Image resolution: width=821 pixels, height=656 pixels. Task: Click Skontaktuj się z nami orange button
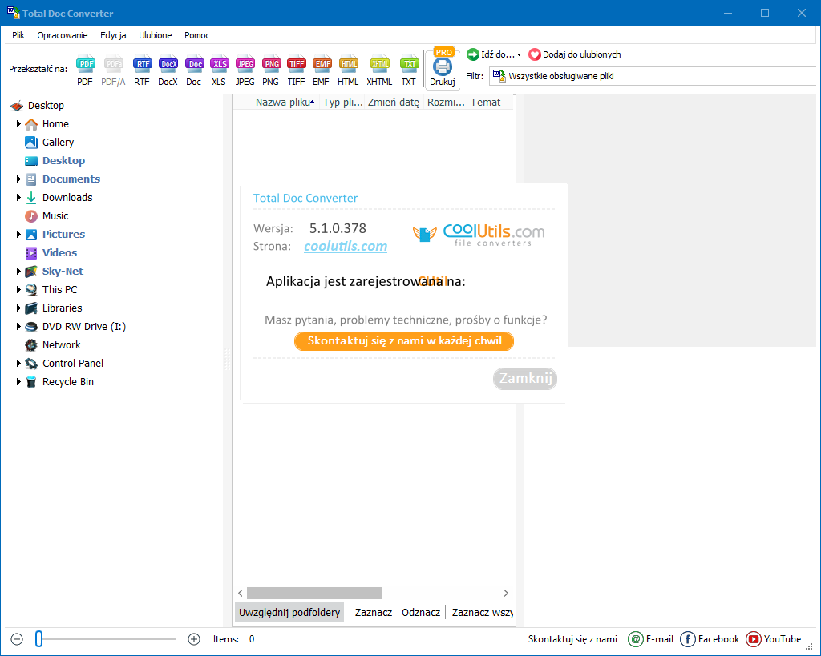click(x=404, y=341)
